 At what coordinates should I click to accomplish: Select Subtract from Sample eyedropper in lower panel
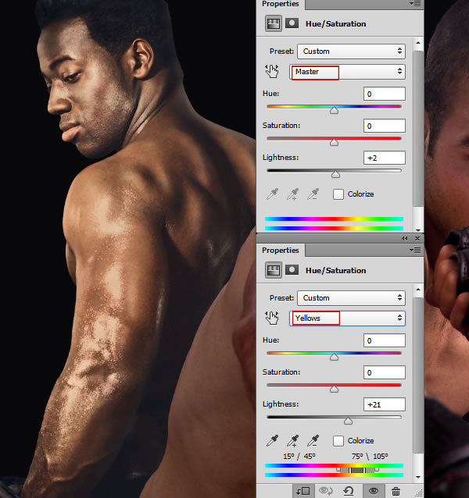coord(313,440)
